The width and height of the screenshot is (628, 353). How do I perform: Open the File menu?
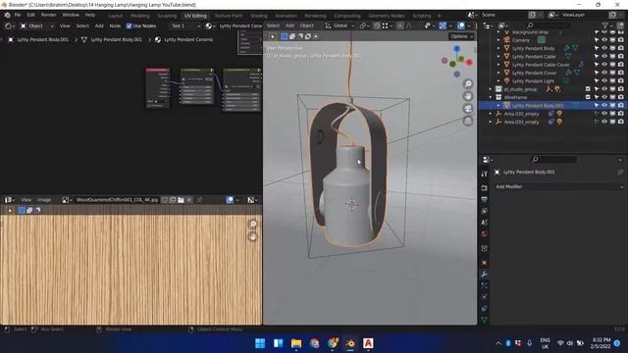(x=18, y=15)
